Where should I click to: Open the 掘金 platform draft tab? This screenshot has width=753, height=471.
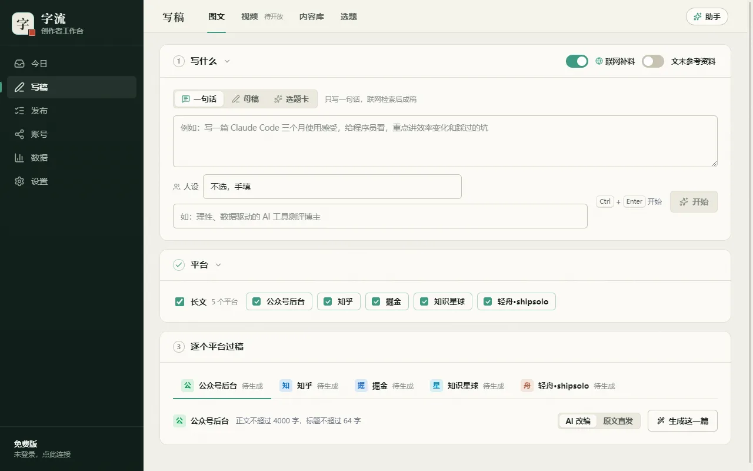point(384,386)
